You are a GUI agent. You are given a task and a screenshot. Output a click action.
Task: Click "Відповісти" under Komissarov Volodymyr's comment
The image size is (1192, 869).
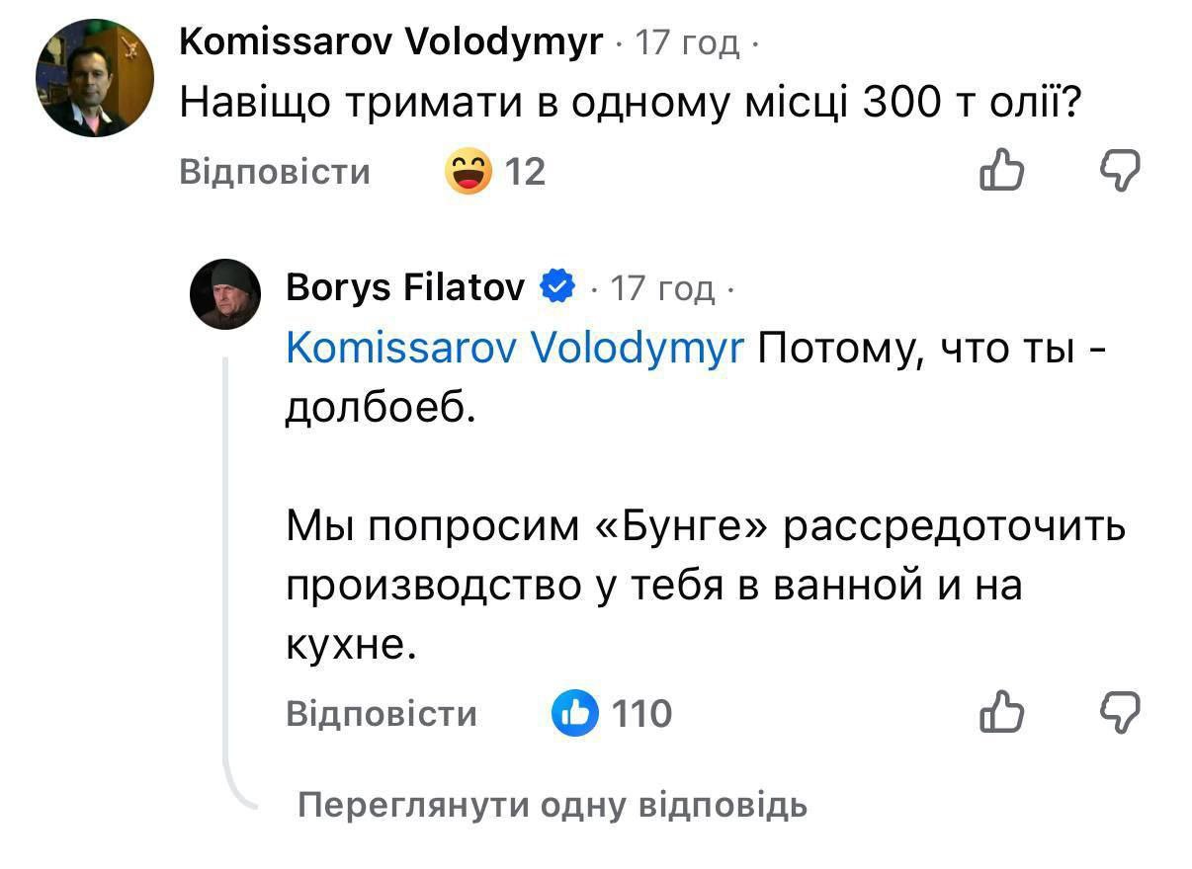coord(275,173)
